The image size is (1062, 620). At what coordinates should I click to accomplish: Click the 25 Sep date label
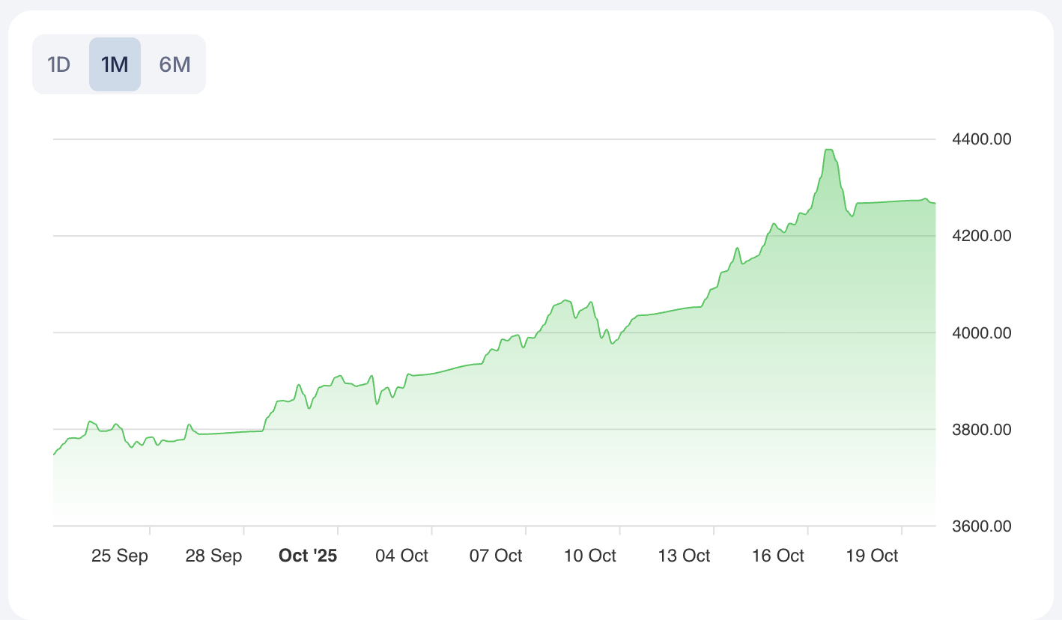click(x=120, y=556)
